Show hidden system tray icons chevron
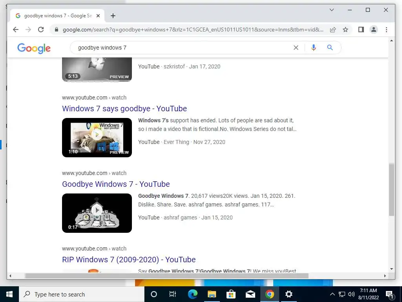The height and width of the screenshot is (302, 402). tap(332, 294)
